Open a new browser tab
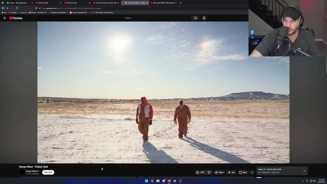The width and height of the screenshot is (327, 184). 181,3
